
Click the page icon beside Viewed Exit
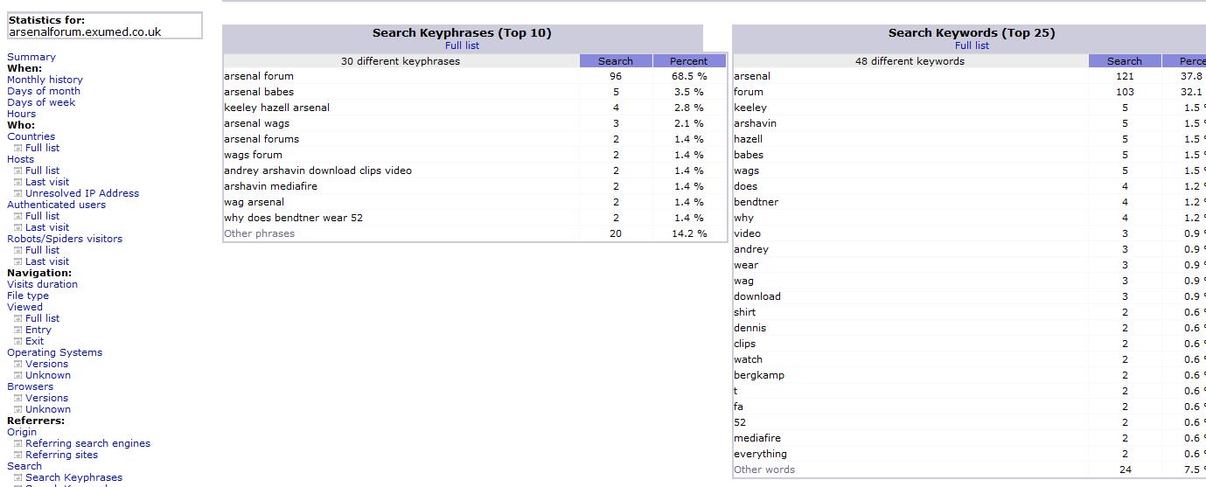18,341
